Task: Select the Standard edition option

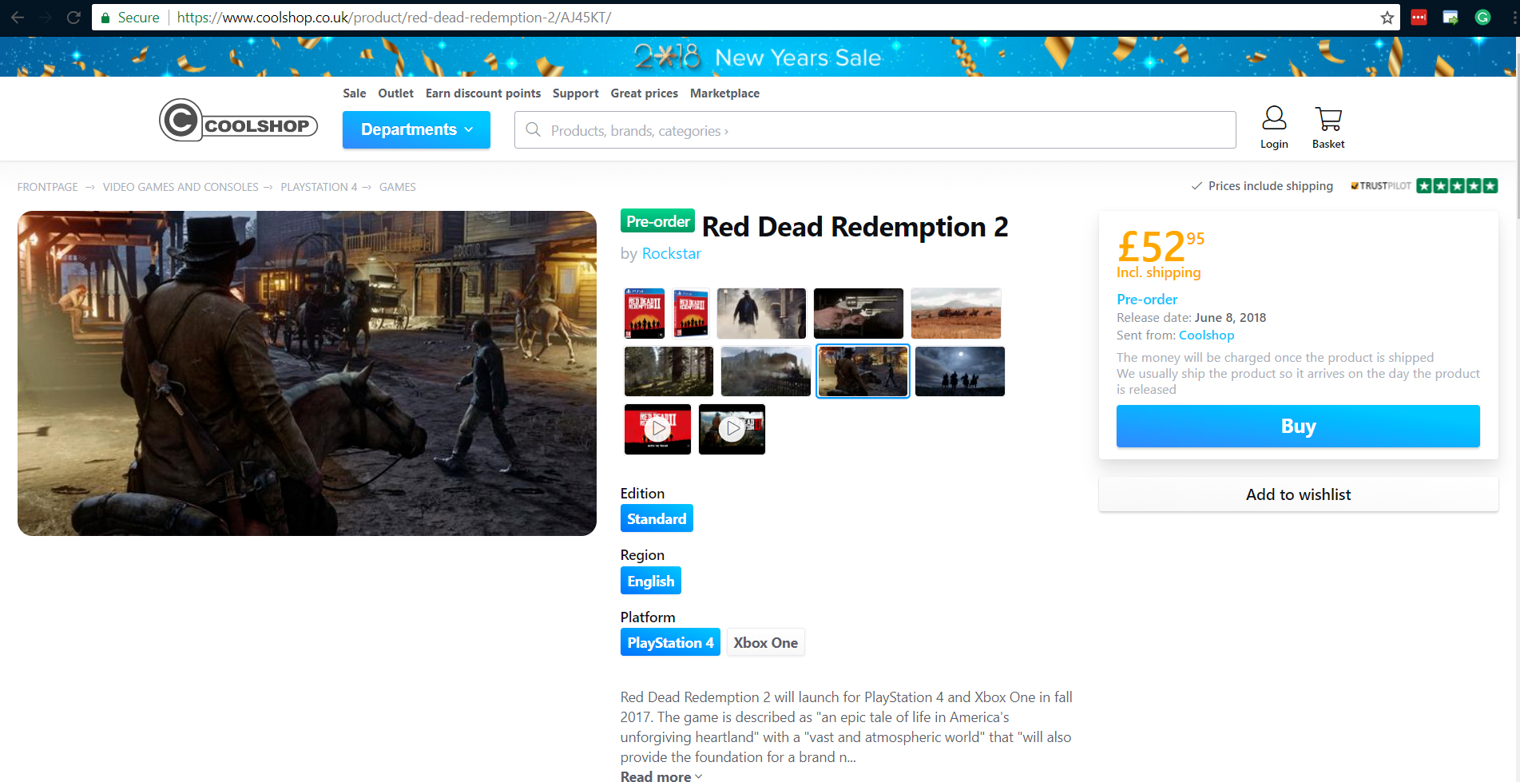Action: [657, 518]
